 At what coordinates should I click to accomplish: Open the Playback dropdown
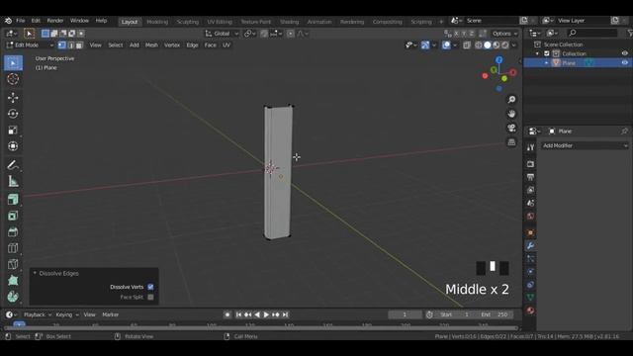[x=38, y=314]
